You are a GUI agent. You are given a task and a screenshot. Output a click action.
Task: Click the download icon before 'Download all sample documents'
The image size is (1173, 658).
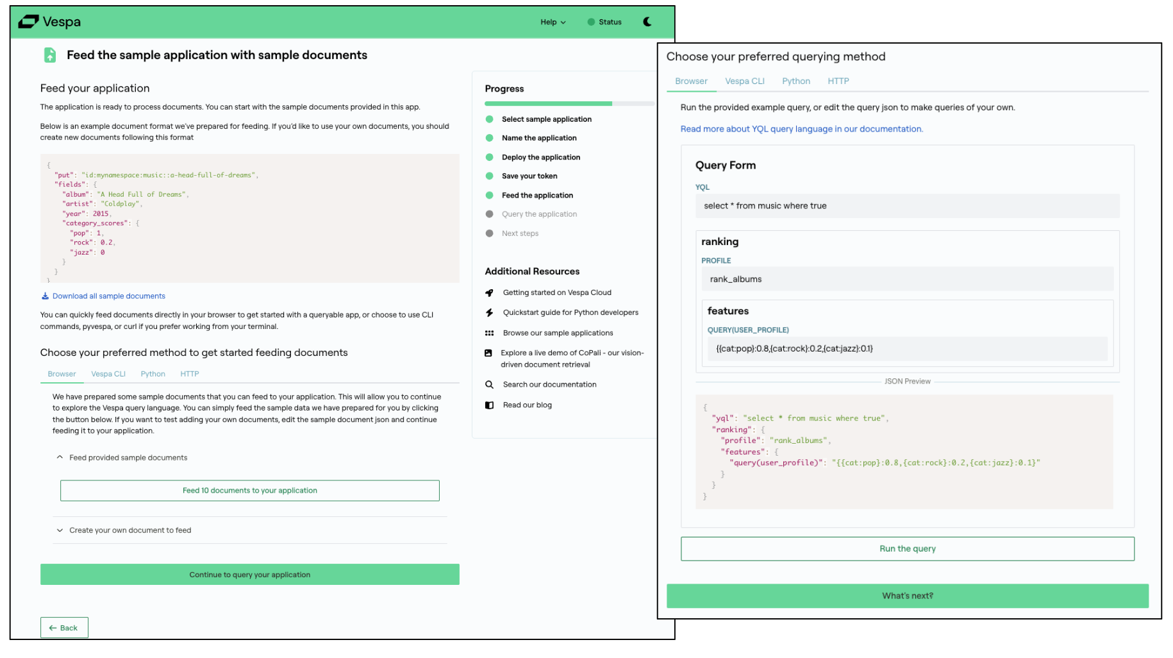(45, 296)
